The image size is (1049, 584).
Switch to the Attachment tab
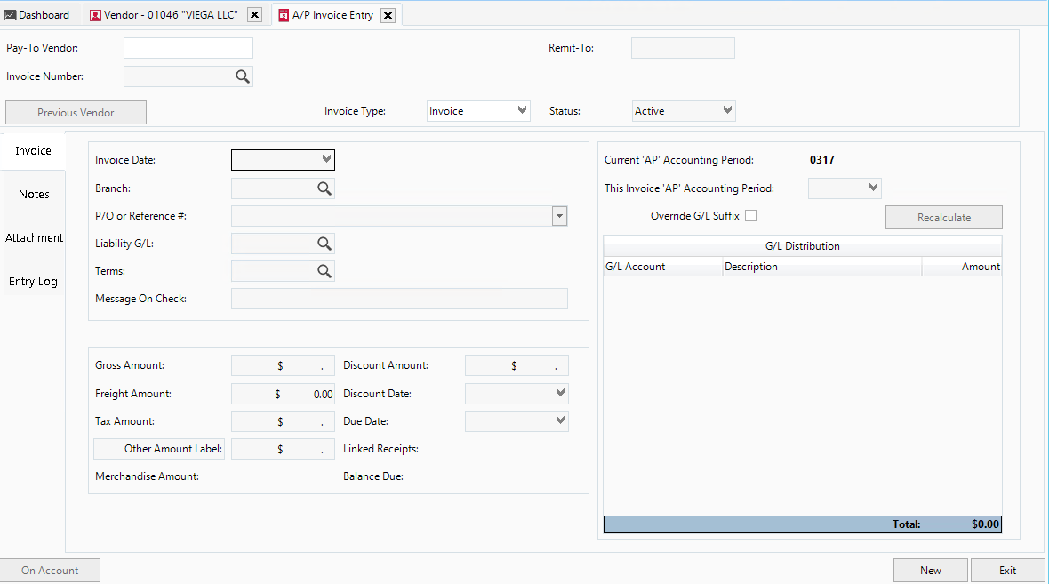click(x=34, y=237)
